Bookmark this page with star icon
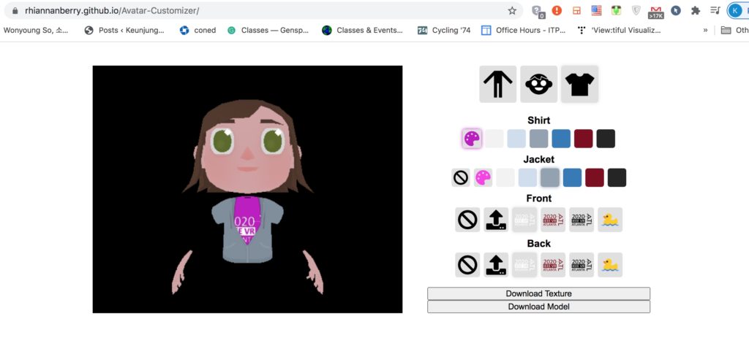This screenshot has height=354, width=749. (x=512, y=10)
